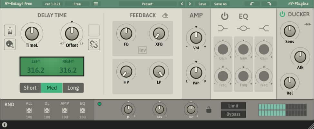The width and height of the screenshot is (314, 129).
Task: Select the low shelf EQ band icon
Action: point(223,29)
